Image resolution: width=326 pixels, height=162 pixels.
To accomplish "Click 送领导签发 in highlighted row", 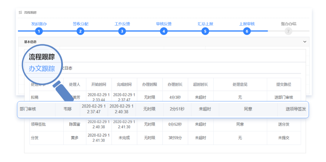I will point(295,109).
